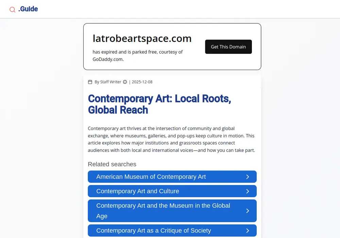
Task: Click the Related searches heading
Action: [x=112, y=164]
